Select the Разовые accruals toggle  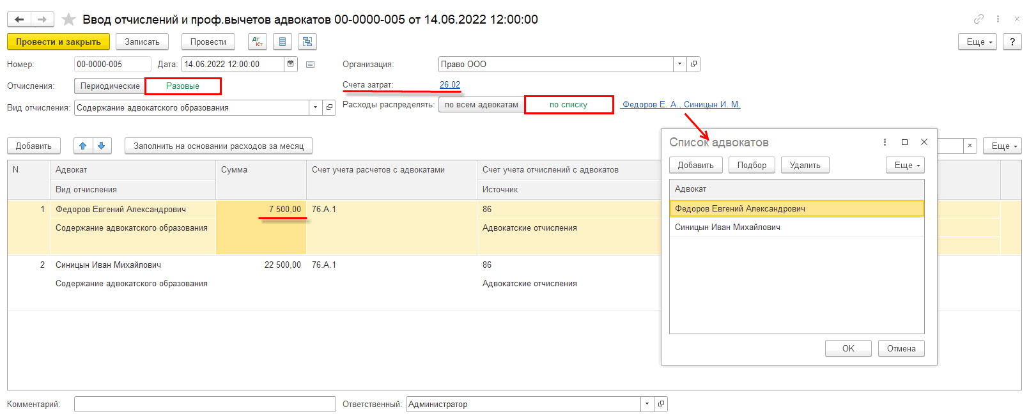[x=183, y=86]
